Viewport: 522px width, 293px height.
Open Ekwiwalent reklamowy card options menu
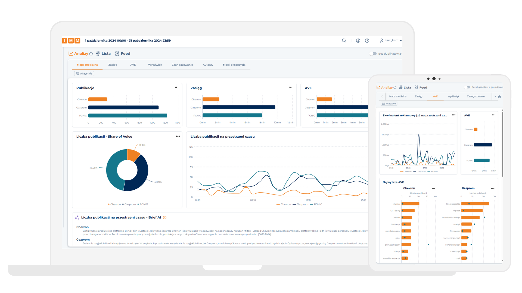[453, 115]
